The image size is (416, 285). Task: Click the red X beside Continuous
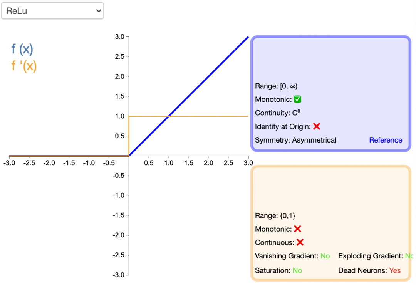click(300, 242)
